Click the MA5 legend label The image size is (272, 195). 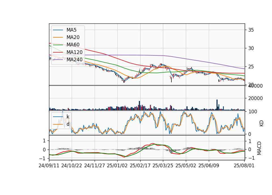71,30
